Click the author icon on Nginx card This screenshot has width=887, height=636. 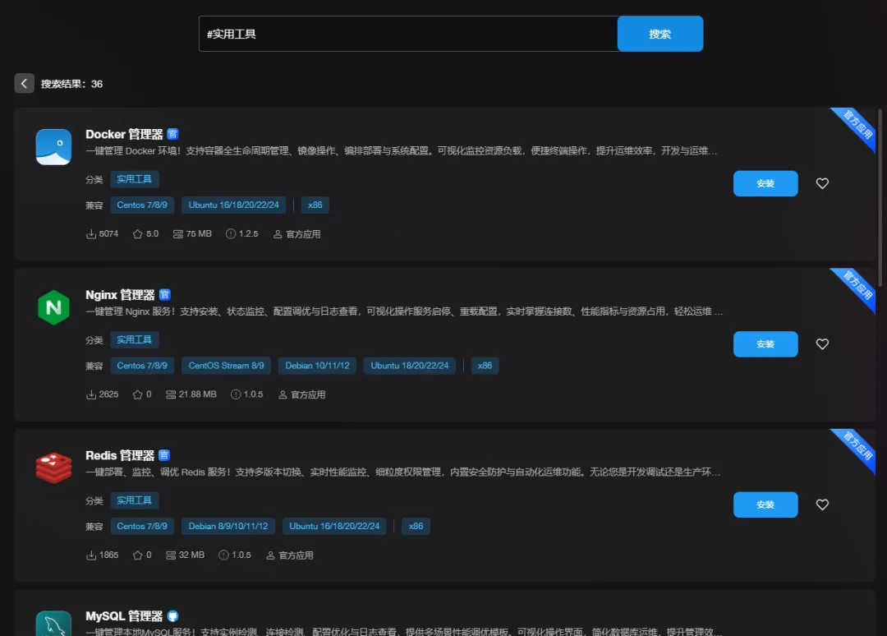point(283,394)
